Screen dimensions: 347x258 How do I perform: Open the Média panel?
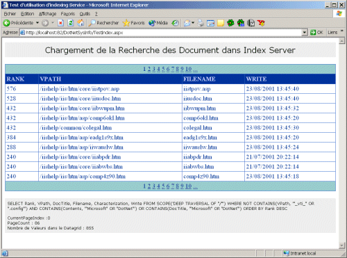tap(158, 23)
